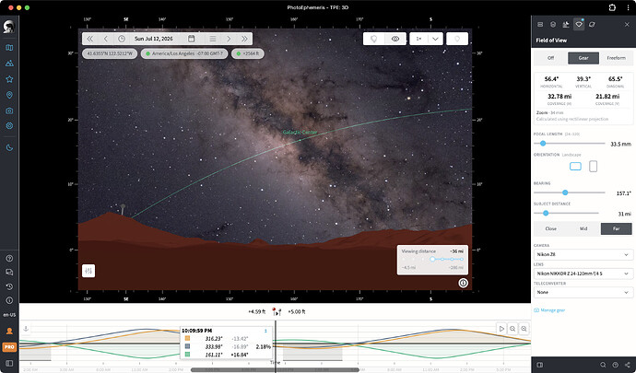Screen dimensions: 636x373
Task: Open the Lens dropdown Nikon NIKKOR Z 24-120mm
Action: (583, 274)
